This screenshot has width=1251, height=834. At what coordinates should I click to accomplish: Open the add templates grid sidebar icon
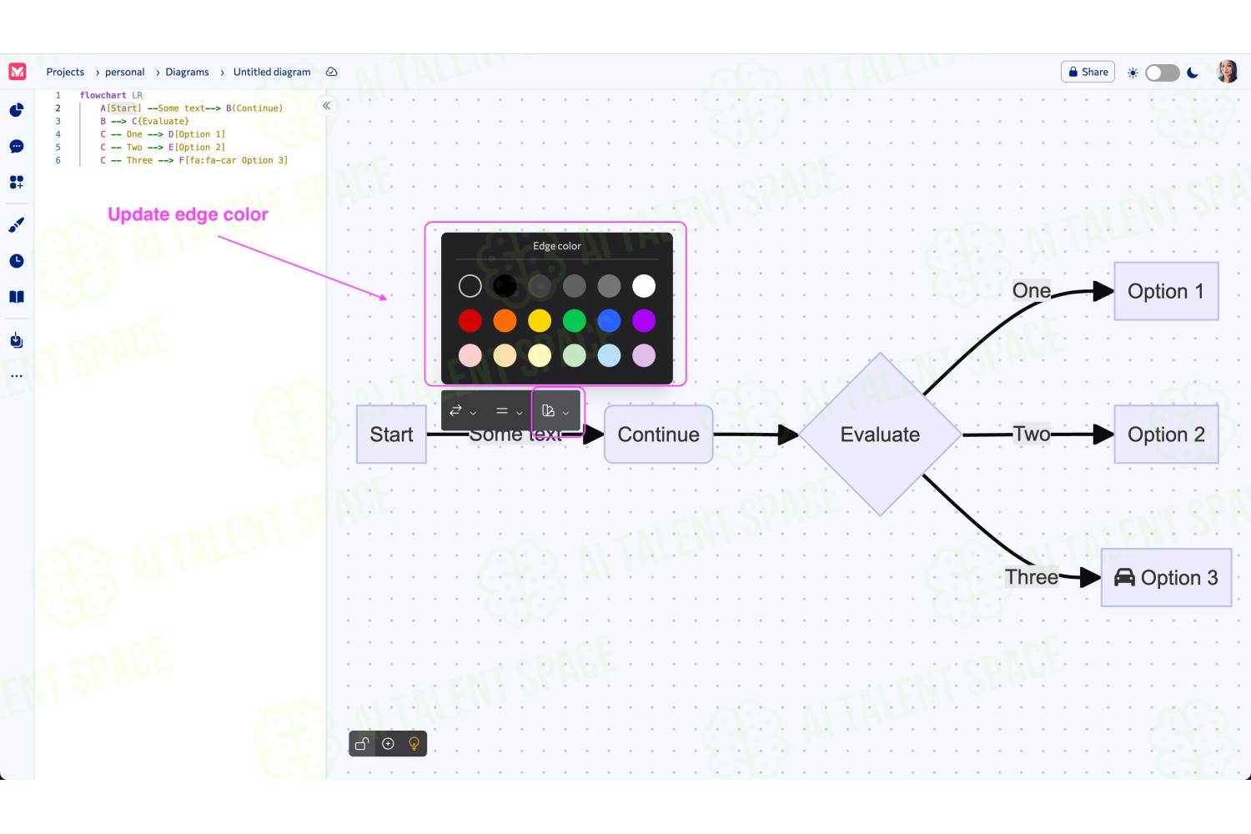point(17,182)
